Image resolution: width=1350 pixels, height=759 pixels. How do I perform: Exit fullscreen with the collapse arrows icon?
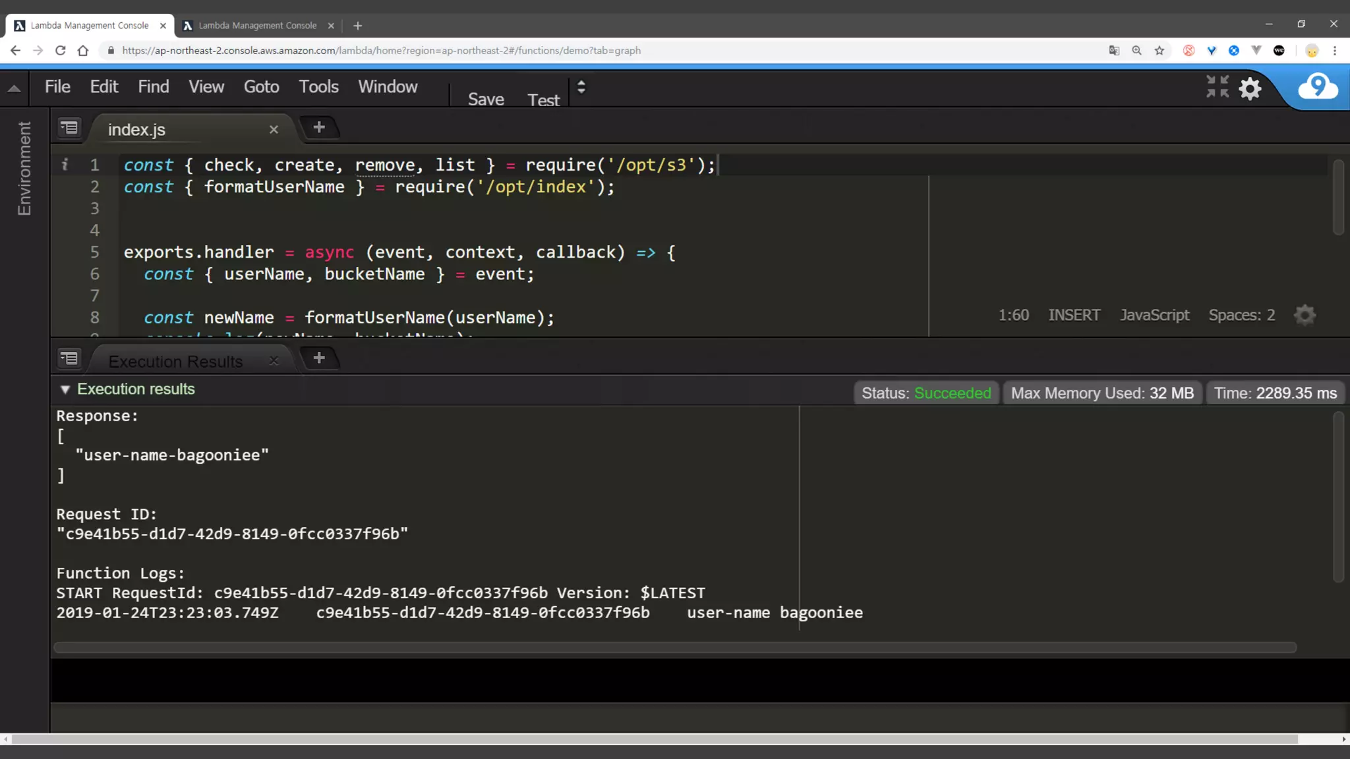click(1217, 86)
